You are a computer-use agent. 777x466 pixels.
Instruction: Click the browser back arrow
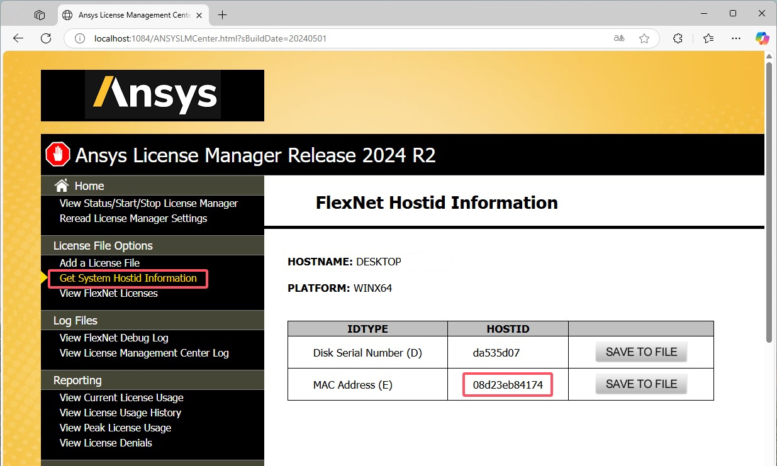tap(18, 38)
